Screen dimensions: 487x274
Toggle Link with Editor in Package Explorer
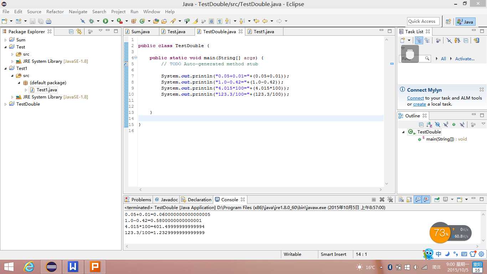(x=79, y=31)
